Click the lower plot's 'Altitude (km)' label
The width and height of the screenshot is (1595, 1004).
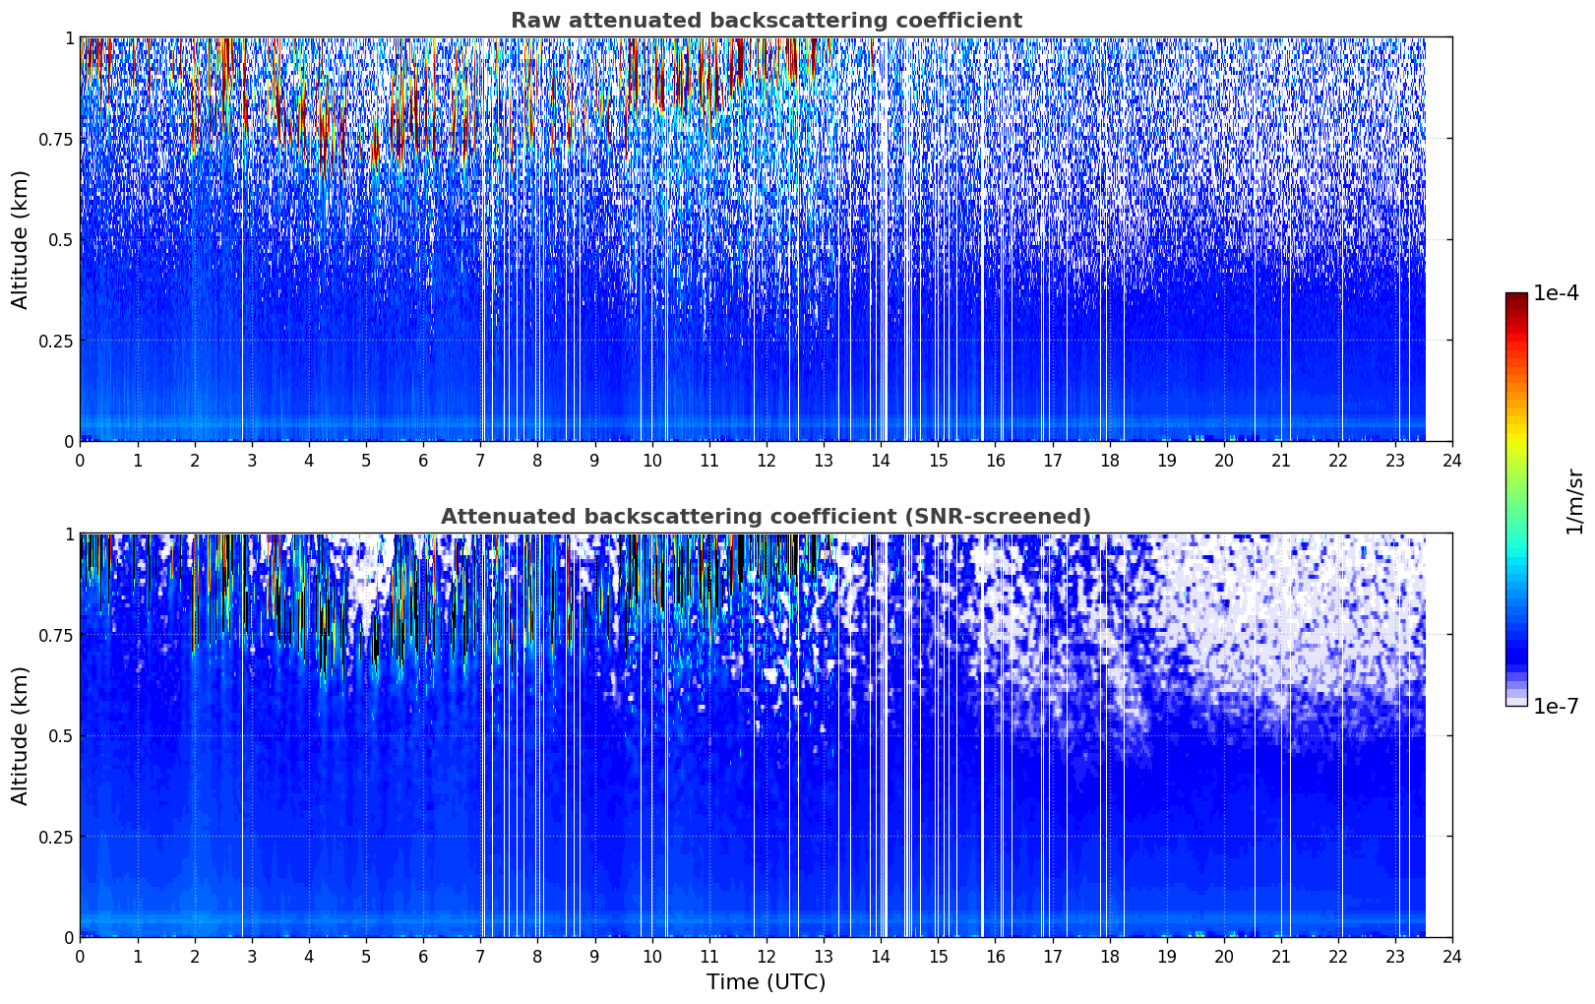(21, 735)
